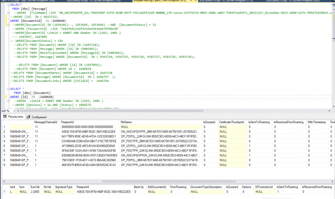Click the EdiDocumentId column header

[x=157, y=186]
